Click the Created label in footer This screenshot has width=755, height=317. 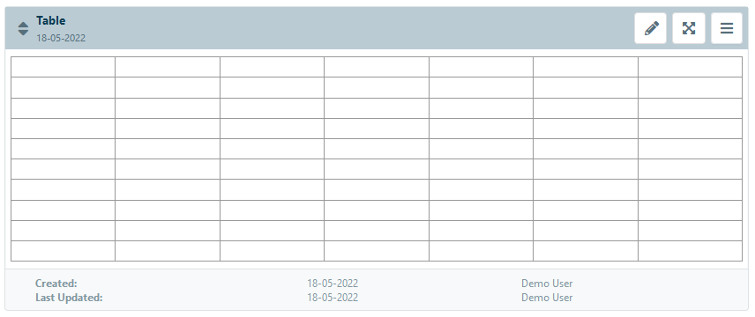pos(56,284)
